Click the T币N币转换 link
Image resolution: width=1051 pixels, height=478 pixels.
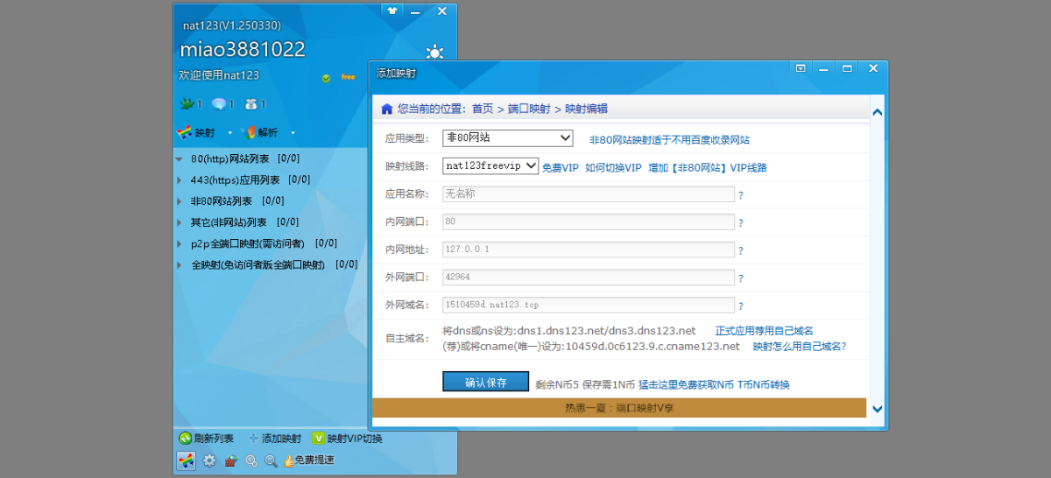click(764, 384)
